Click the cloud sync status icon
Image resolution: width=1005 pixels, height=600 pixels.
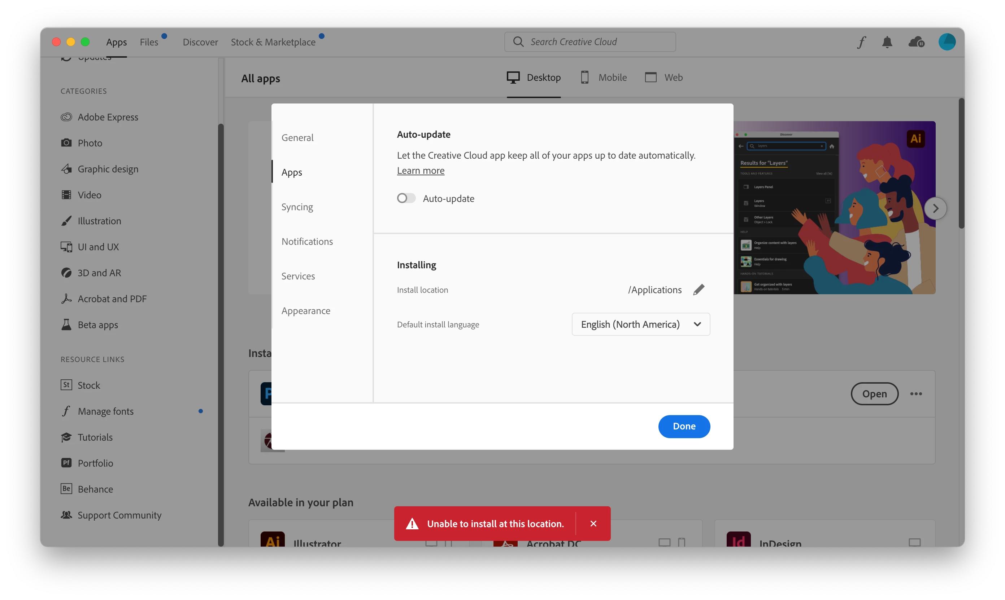tap(916, 42)
